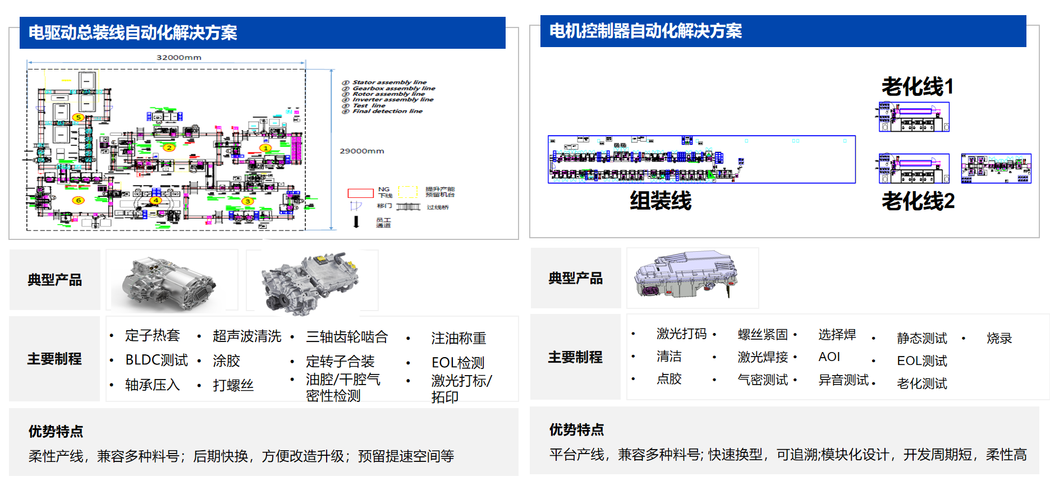The width and height of the screenshot is (1050, 481).
Task: Click circled marker 6 in the layout diagram
Action: 78,200
